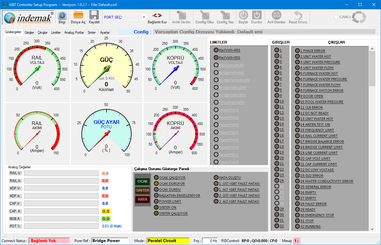Click the 30 EMERGENCY STOP output LED
This screenshot has height=245, width=381.
[297, 215]
